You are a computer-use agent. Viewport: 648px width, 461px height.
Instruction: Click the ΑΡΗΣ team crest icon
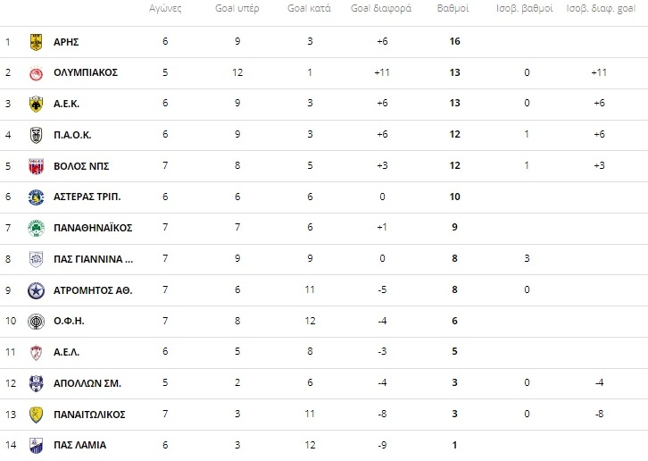click(x=36, y=42)
